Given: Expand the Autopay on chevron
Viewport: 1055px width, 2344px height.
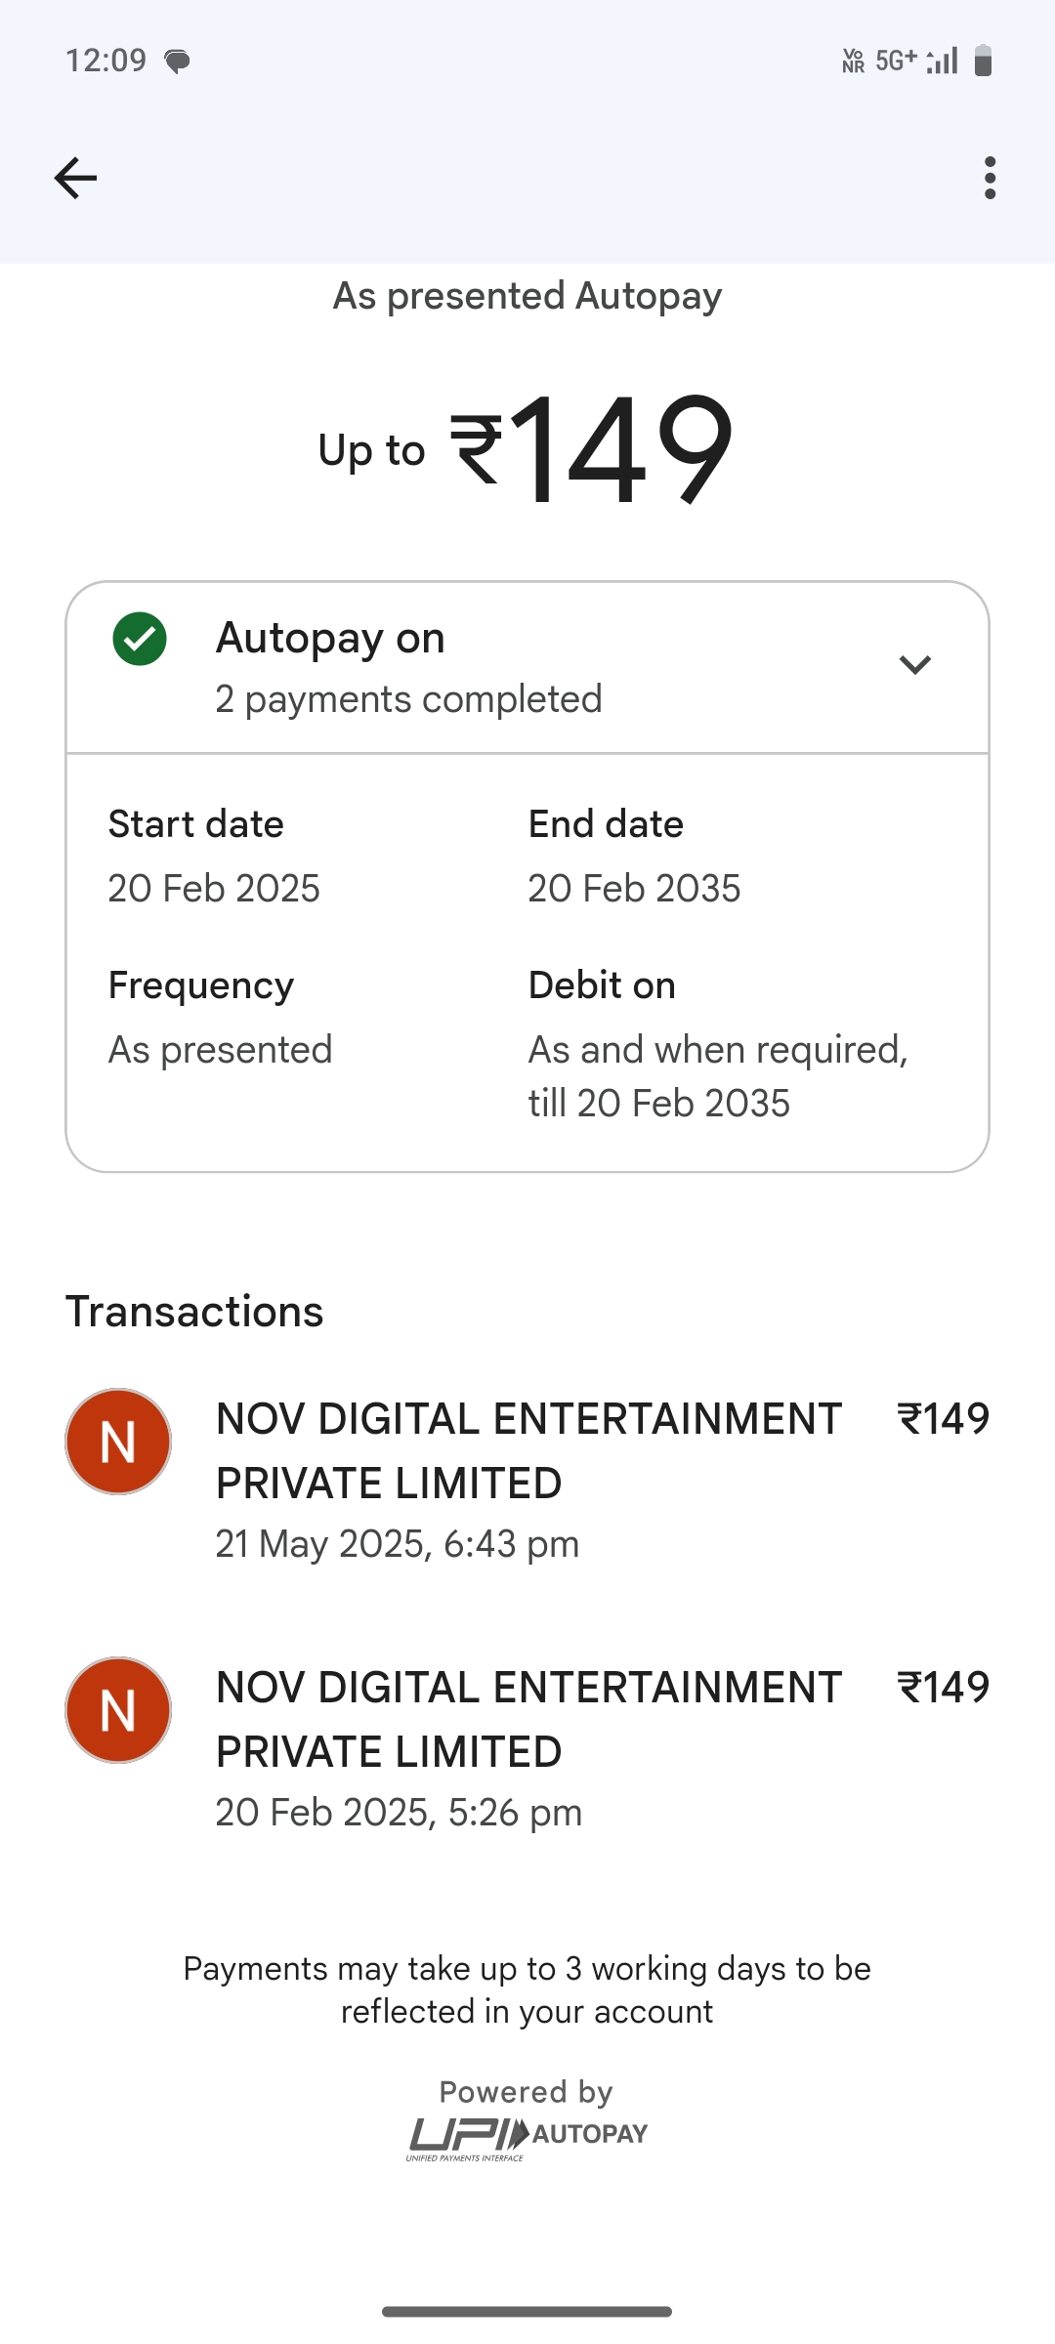Looking at the screenshot, I should [x=914, y=665].
